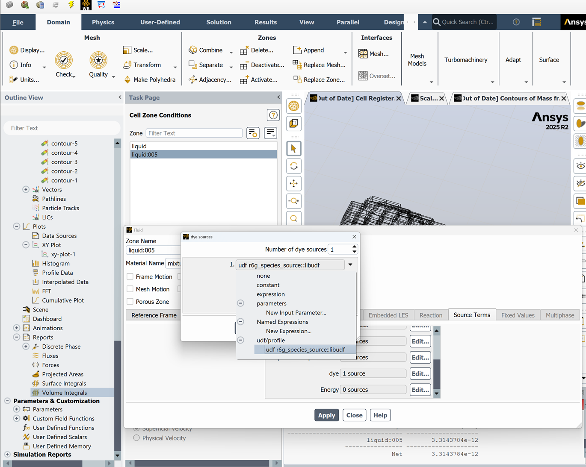Collapse the udf/profile group
The image size is (586, 467).
tap(241, 341)
